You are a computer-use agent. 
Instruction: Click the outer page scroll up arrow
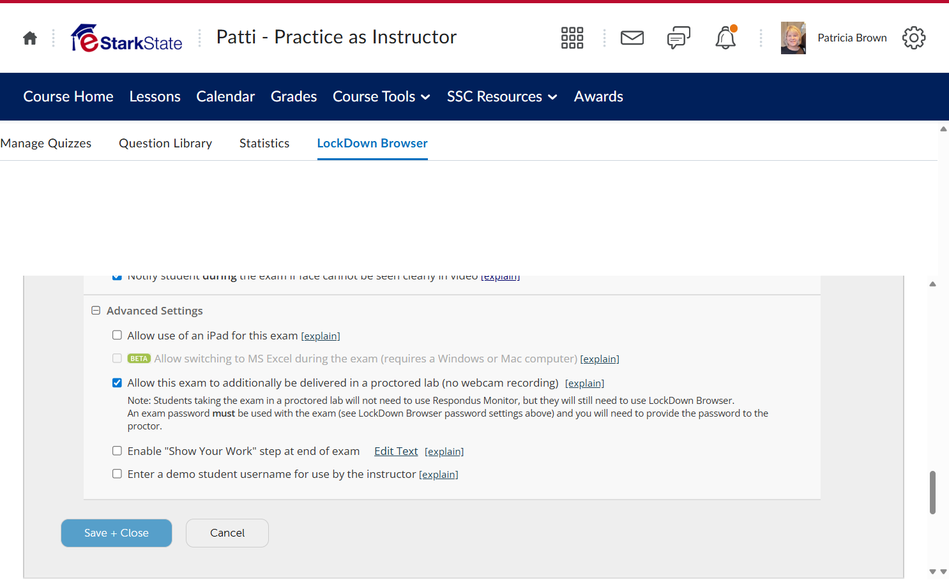click(x=943, y=129)
